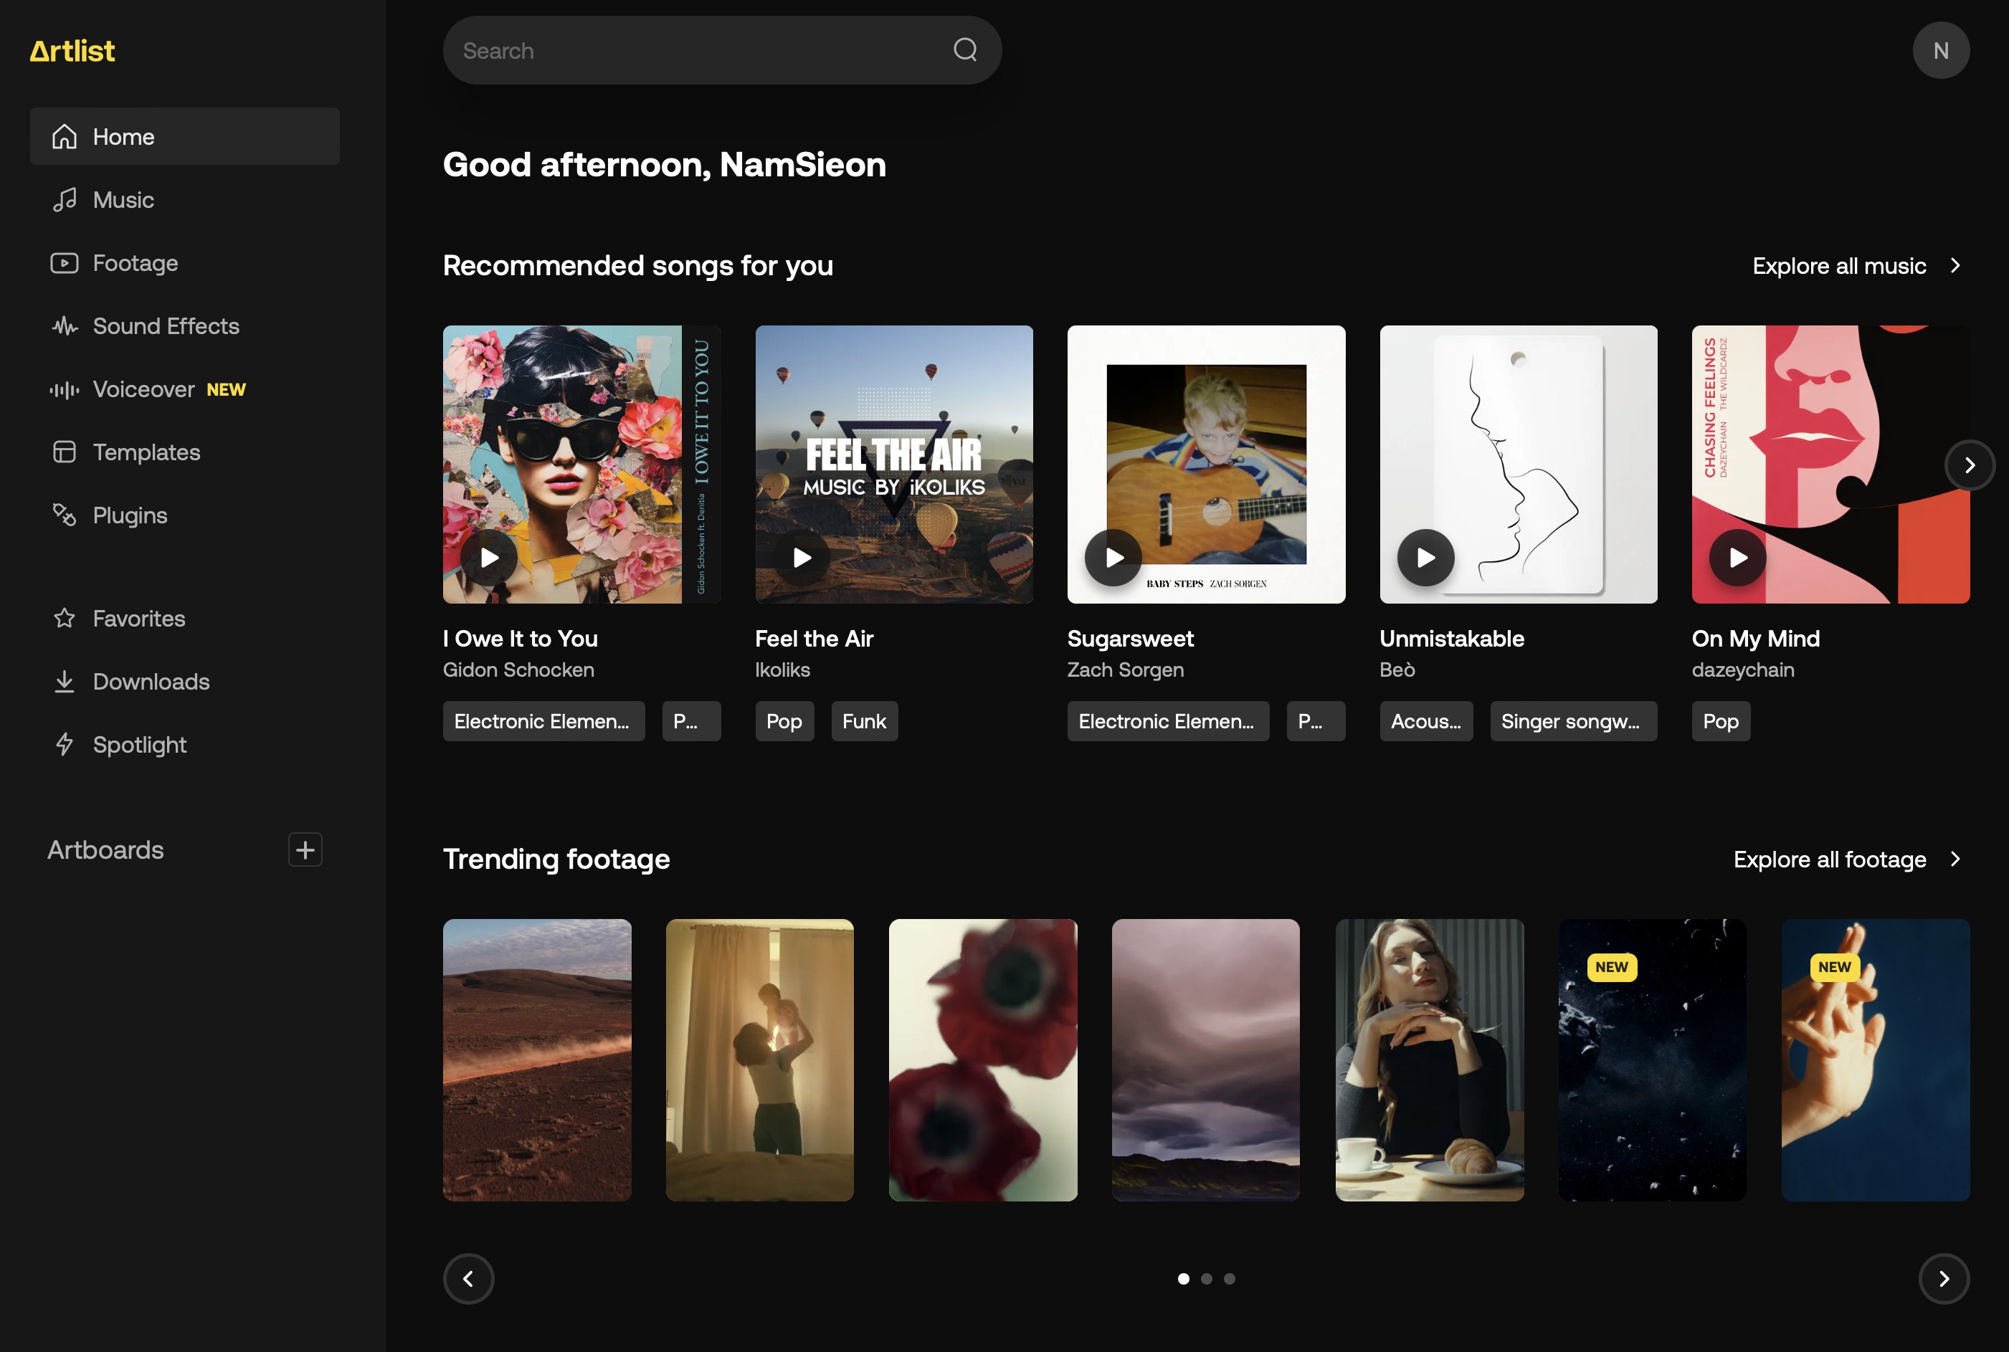Play On My Mind by dazeychain

[x=1737, y=558]
